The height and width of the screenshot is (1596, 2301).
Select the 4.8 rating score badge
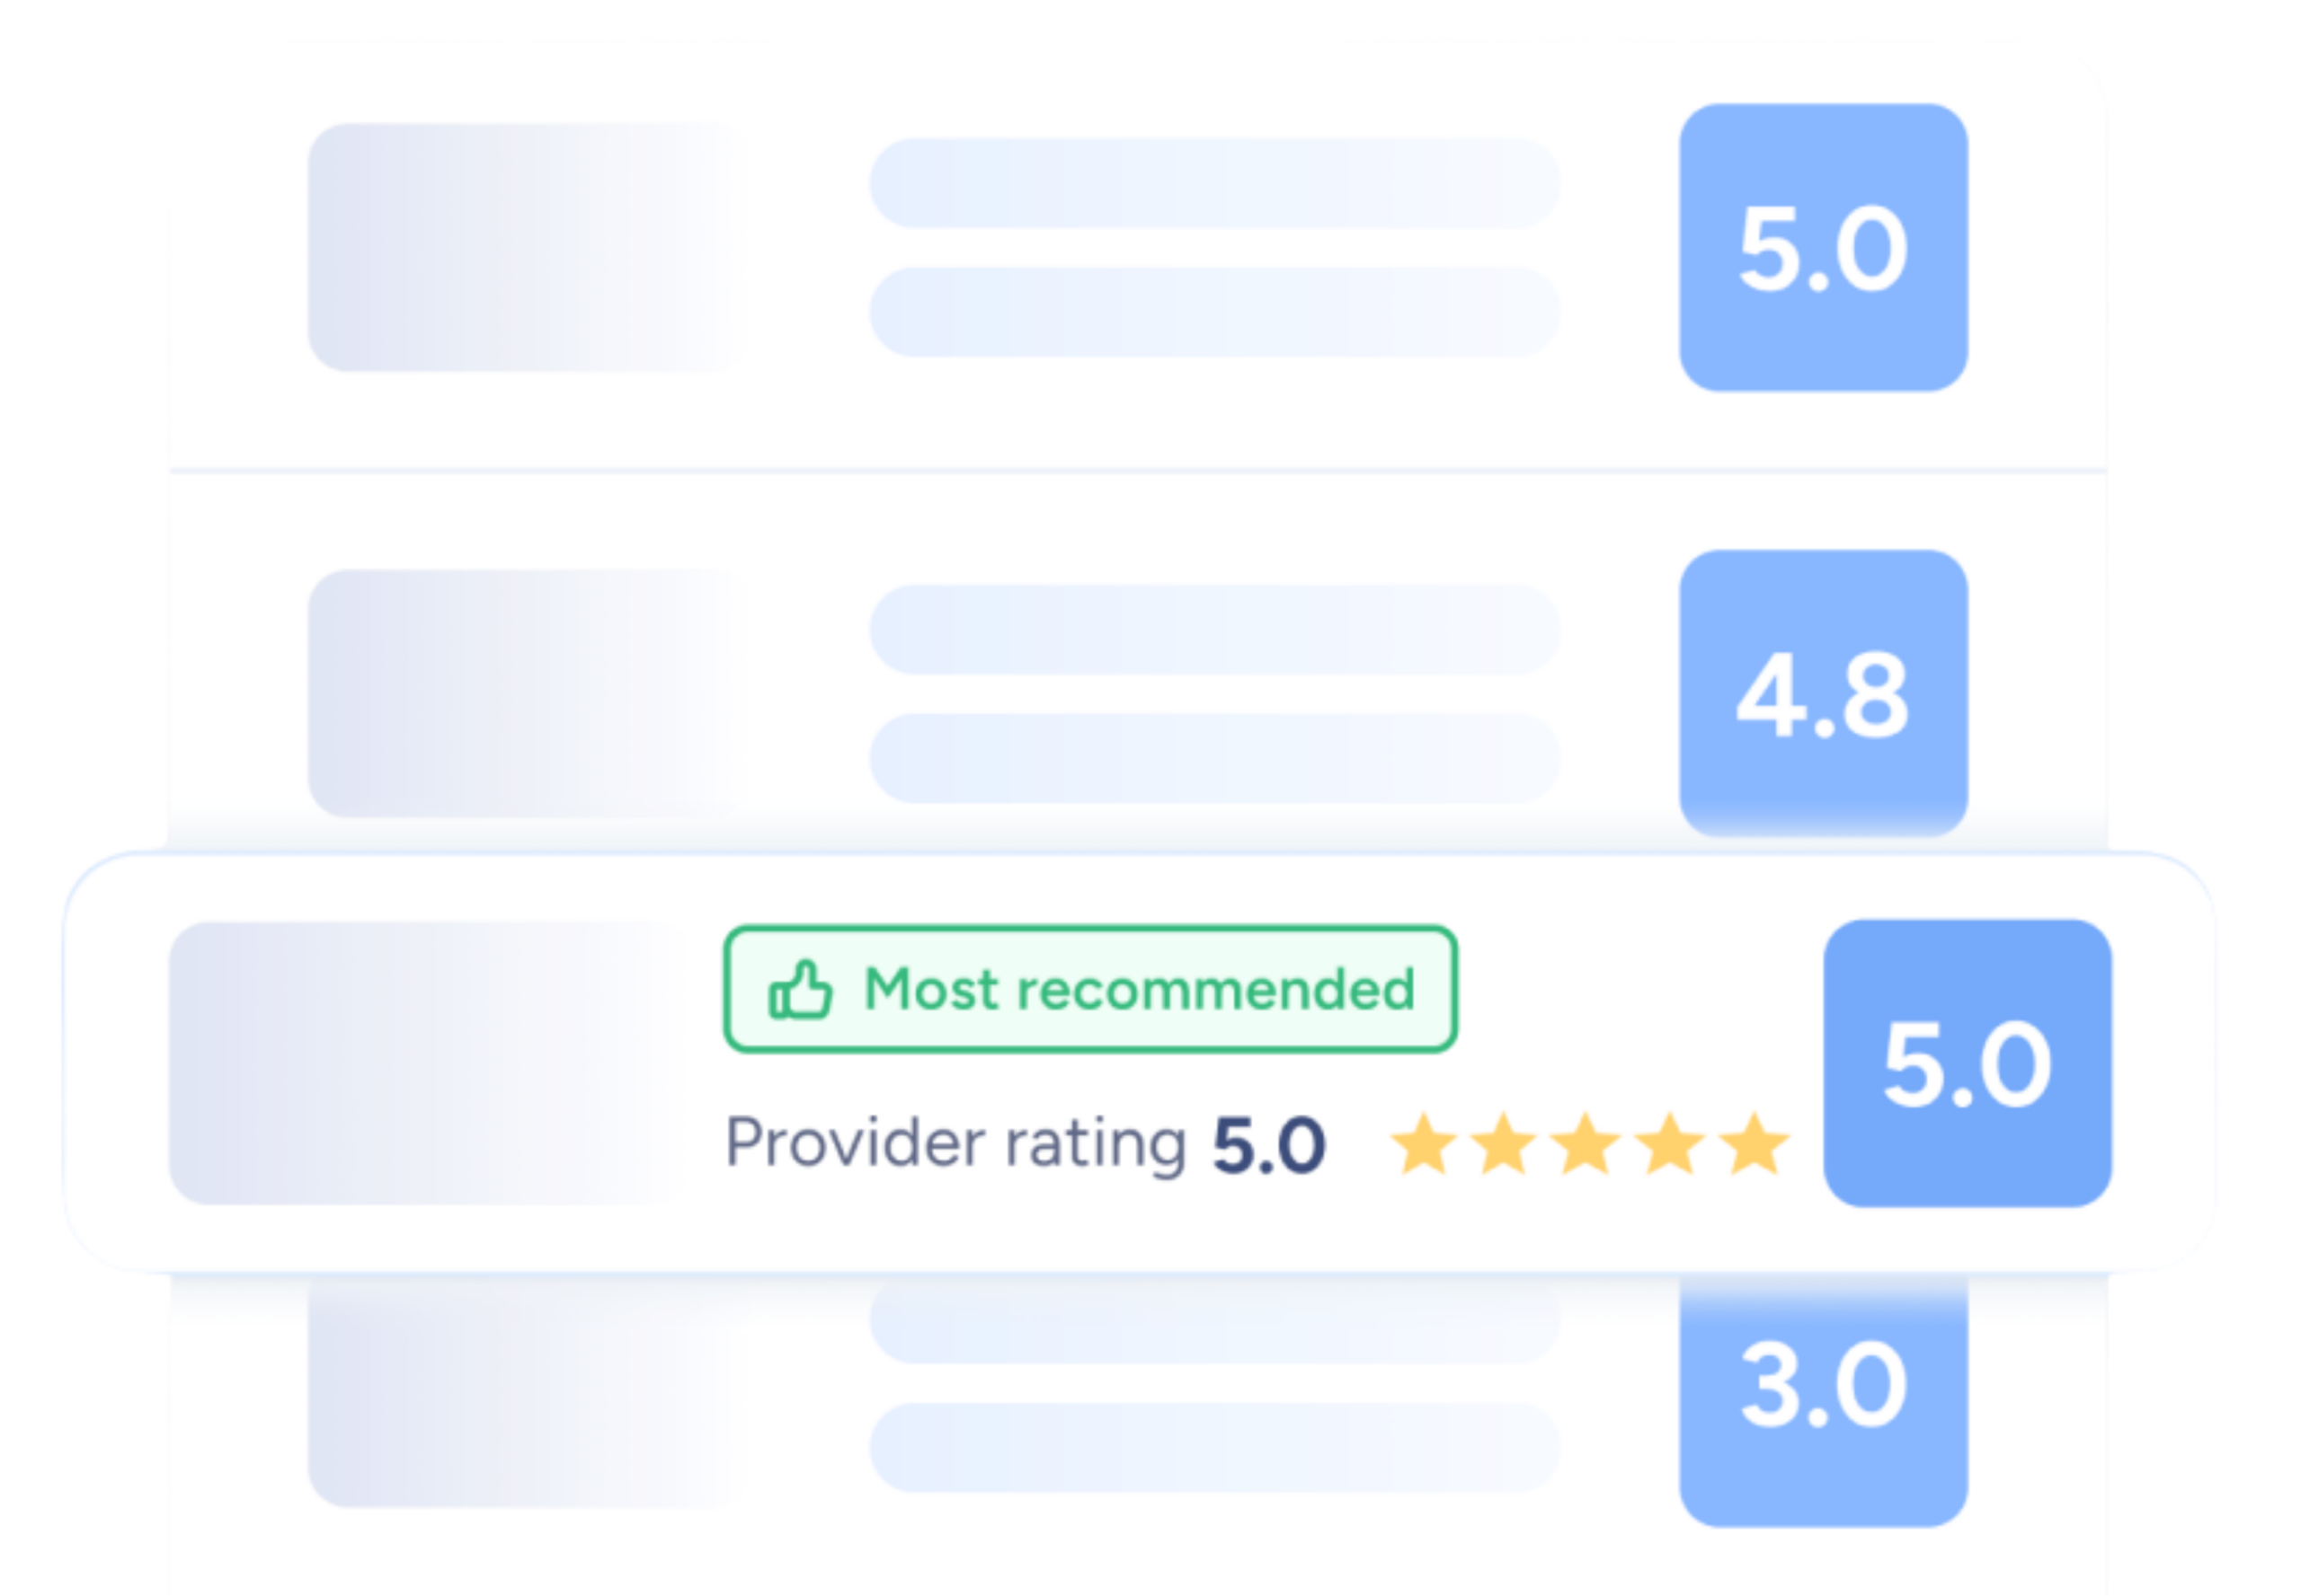[1823, 694]
